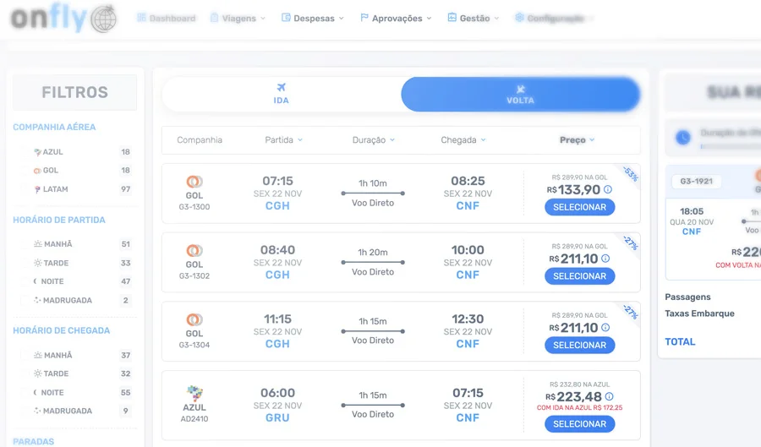Sort flights by Duração column
The image size is (761, 447).
[374, 139]
